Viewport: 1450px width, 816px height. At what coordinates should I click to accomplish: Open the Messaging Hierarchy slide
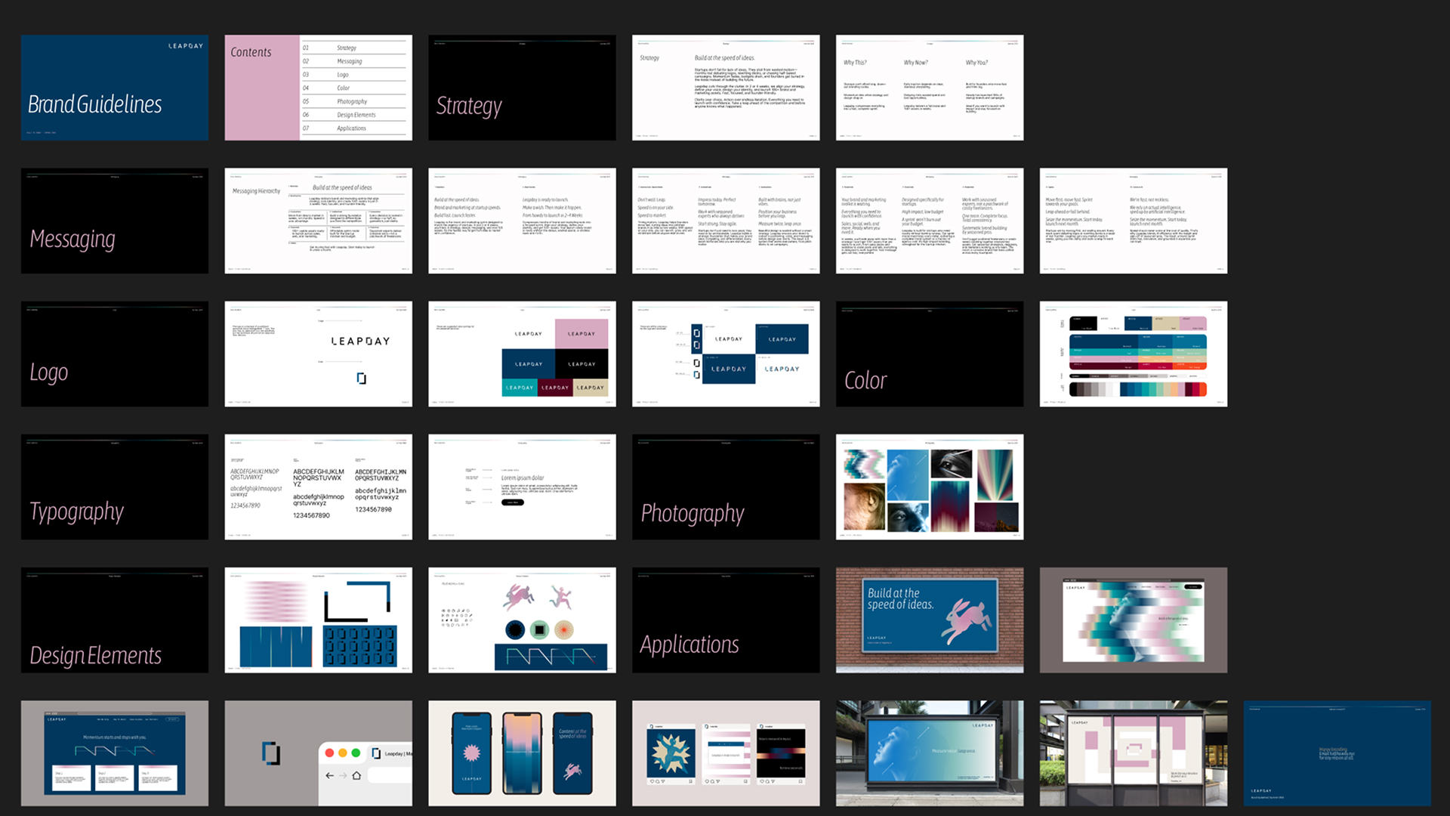tap(318, 221)
